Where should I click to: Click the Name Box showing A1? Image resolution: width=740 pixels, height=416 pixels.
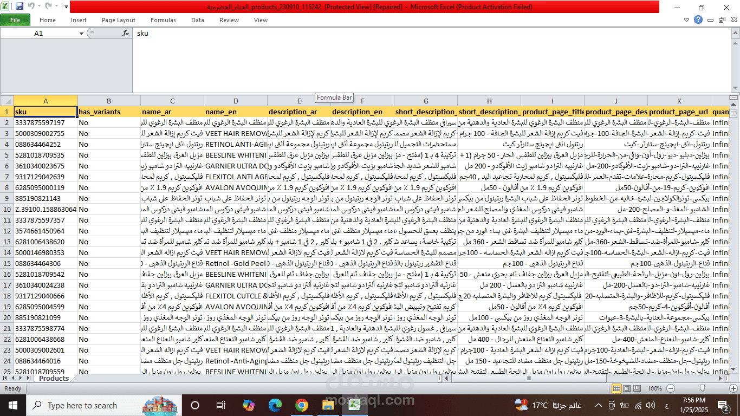[x=38, y=33]
